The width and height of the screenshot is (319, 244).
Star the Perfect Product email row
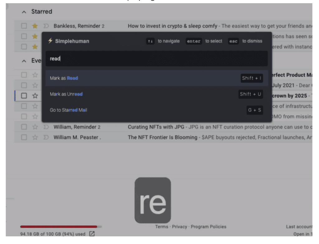(x=35, y=75)
